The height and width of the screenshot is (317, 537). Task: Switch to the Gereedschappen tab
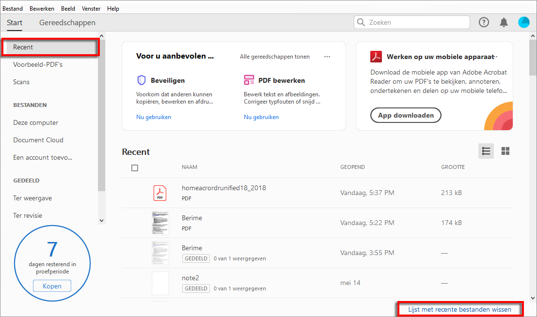(x=67, y=23)
